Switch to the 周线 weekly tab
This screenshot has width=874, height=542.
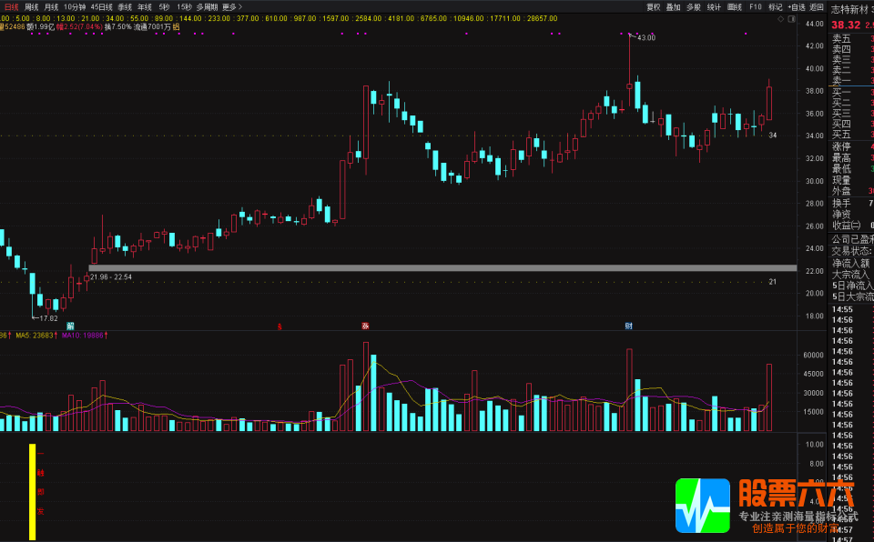32,6
